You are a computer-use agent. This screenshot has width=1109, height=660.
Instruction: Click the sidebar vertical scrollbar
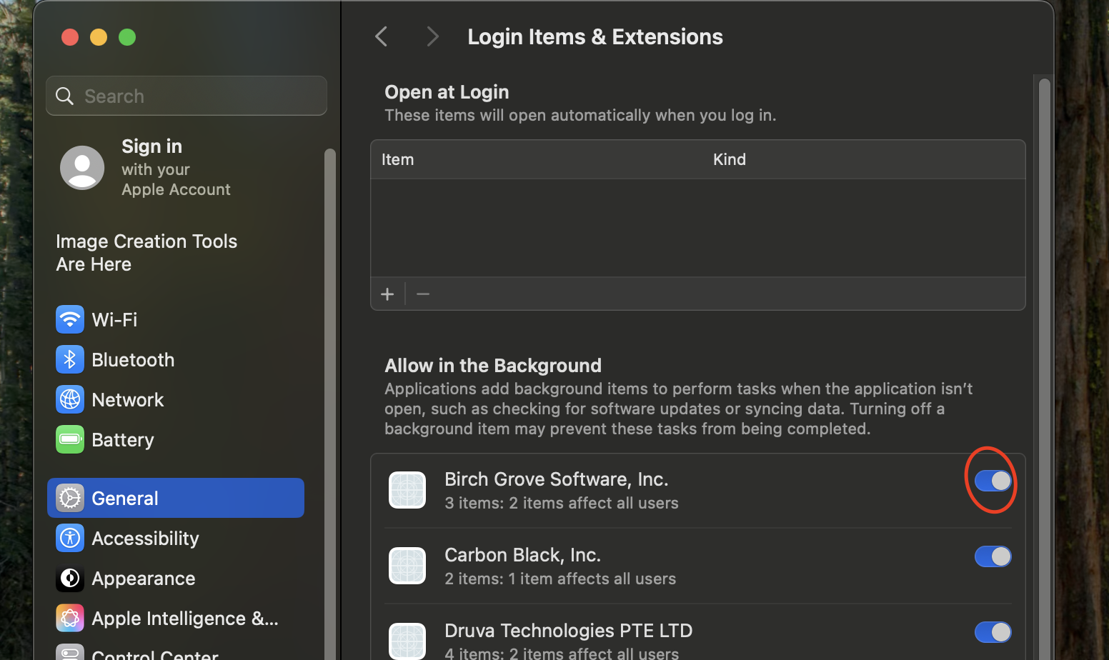point(329,404)
